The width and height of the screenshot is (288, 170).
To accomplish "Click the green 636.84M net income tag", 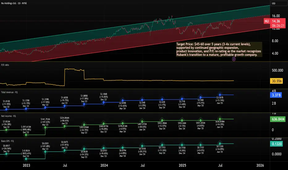I will point(278,119).
